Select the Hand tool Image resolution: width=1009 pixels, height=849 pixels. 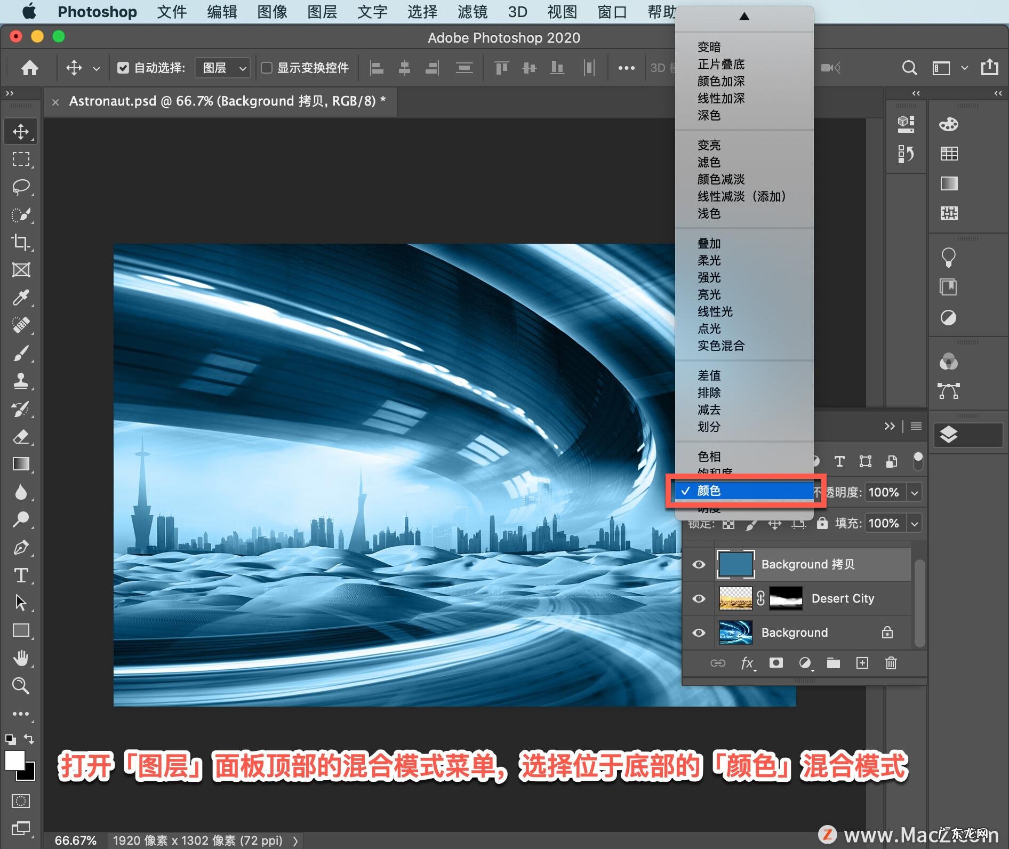coord(21,658)
